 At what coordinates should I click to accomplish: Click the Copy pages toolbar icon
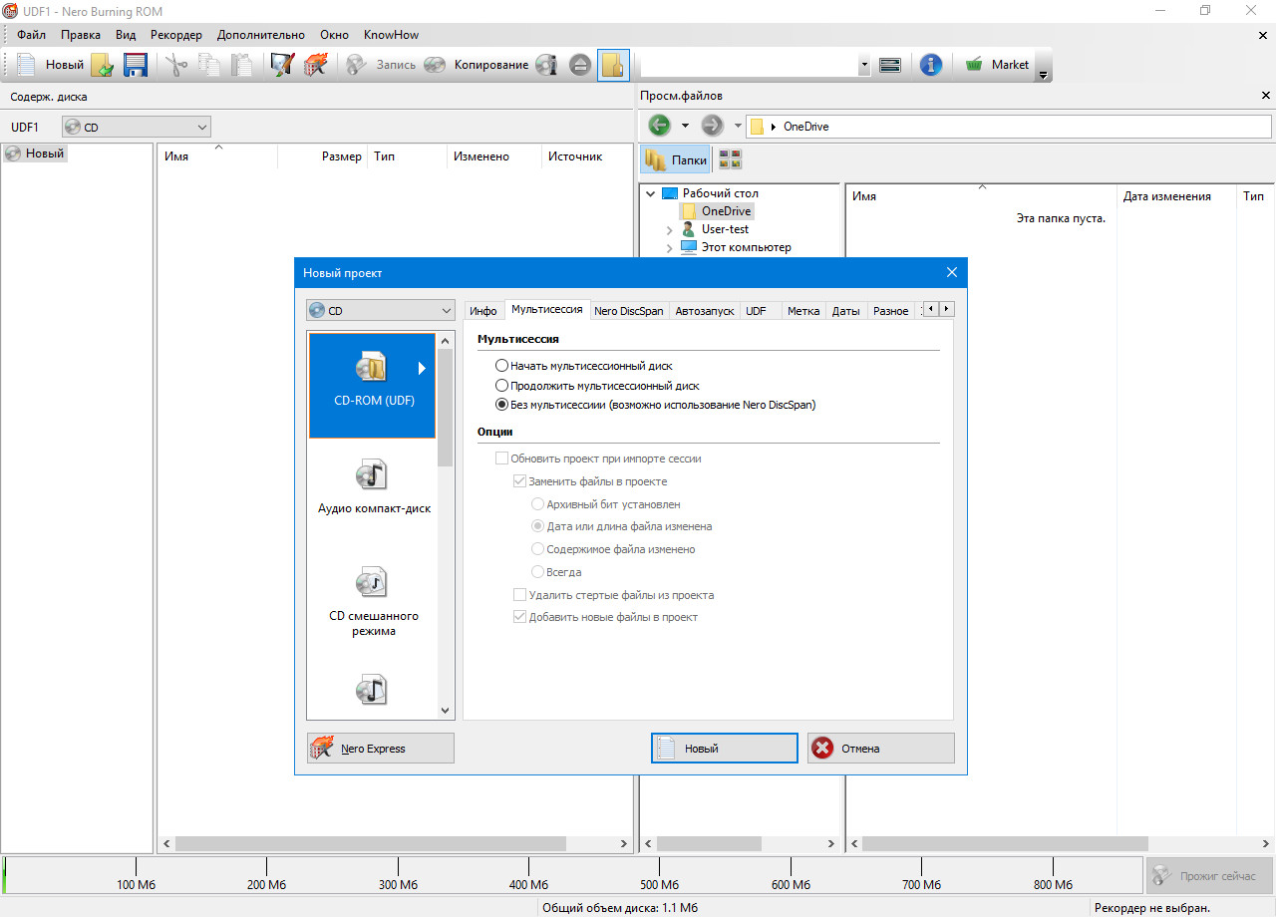click(209, 65)
